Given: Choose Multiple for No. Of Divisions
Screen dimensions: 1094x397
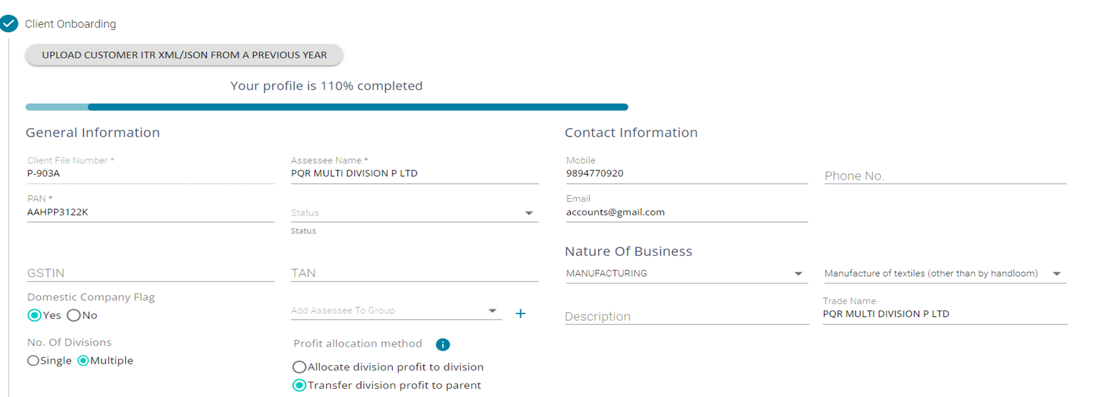Looking at the screenshot, I should tap(83, 361).
